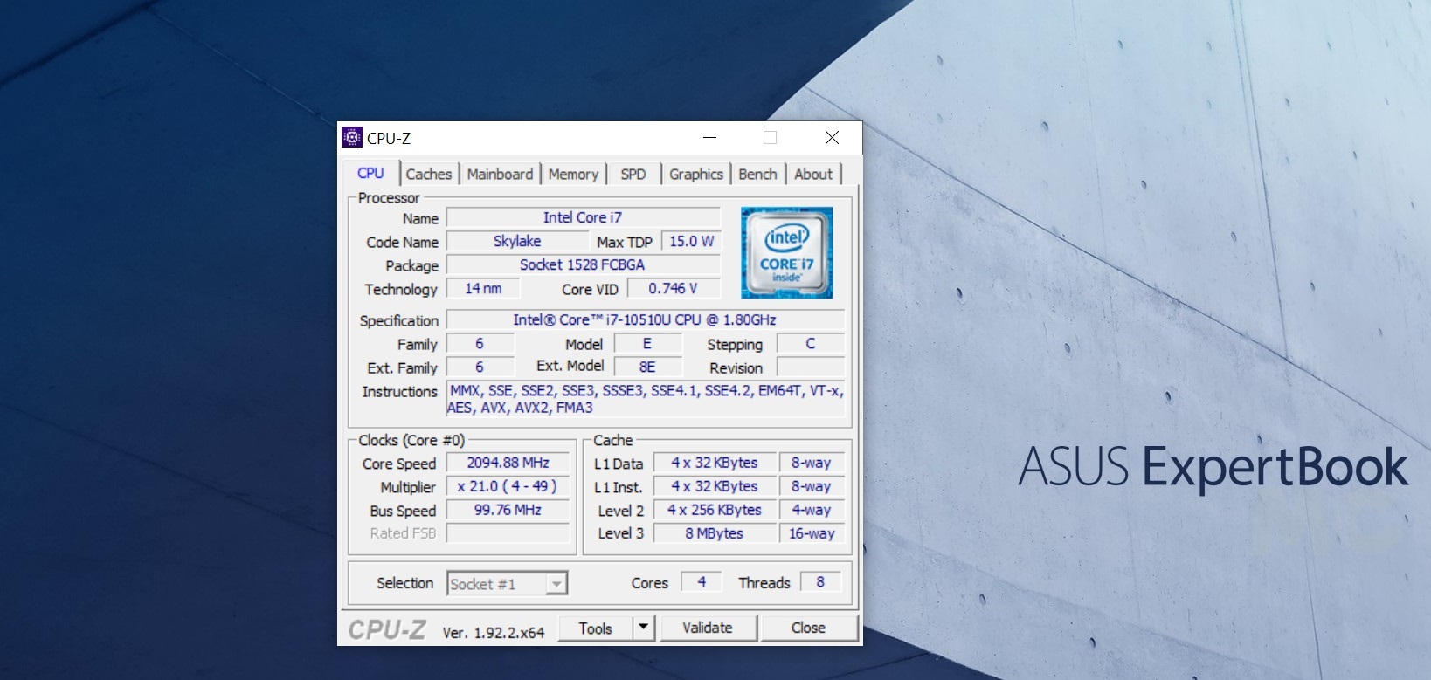Switch to the Mainboard tab

point(500,175)
